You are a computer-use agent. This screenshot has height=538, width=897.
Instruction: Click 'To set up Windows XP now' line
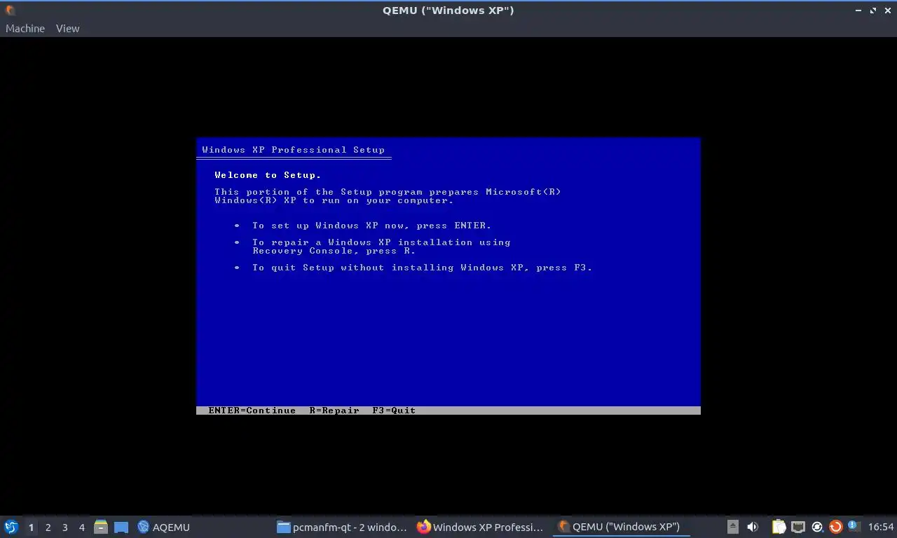[372, 226]
